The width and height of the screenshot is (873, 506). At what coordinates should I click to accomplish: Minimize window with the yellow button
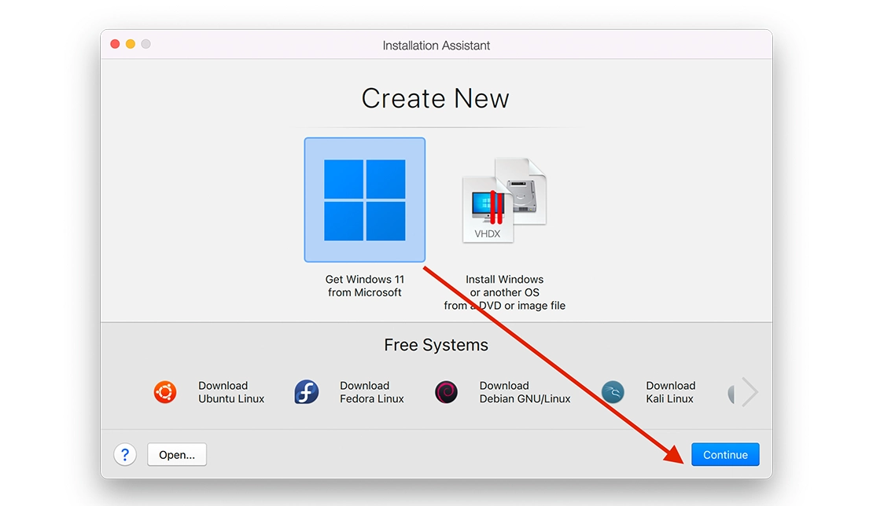point(131,44)
